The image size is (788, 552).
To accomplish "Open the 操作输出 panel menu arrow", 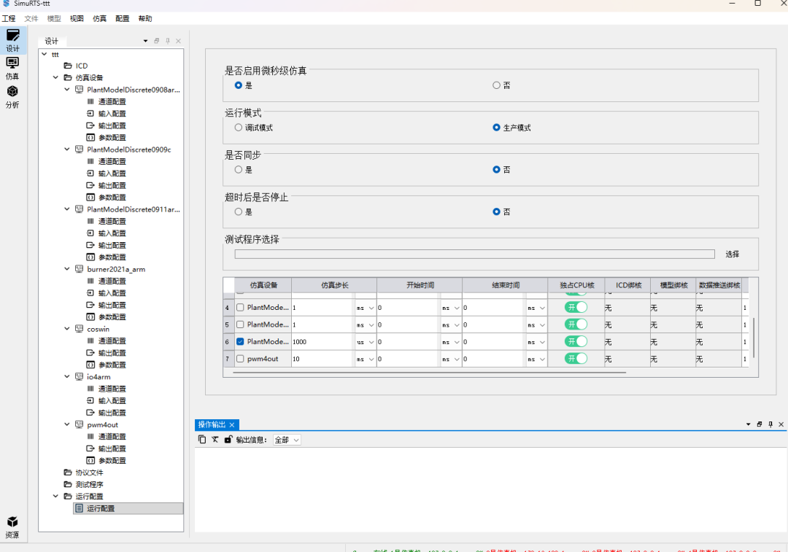I will click(x=749, y=424).
